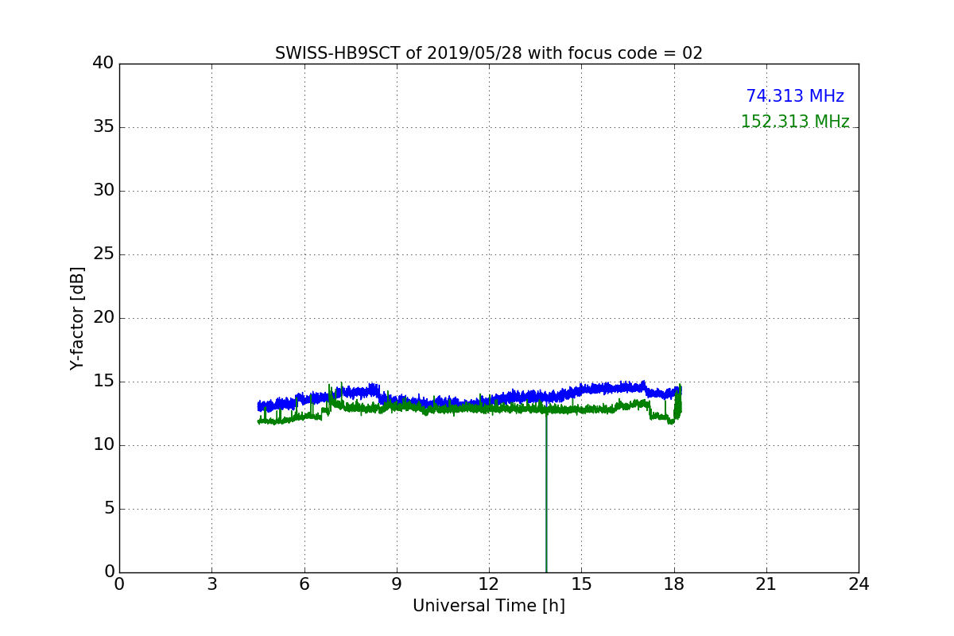954x636 pixels.
Task: Click x-axis tick label 9
Action: (x=397, y=584)
